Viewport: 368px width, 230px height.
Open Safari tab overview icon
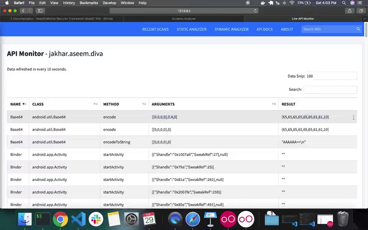click(361, 10)
